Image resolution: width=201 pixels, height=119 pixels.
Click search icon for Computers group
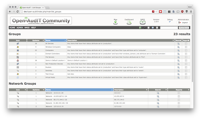click(178, 50)
